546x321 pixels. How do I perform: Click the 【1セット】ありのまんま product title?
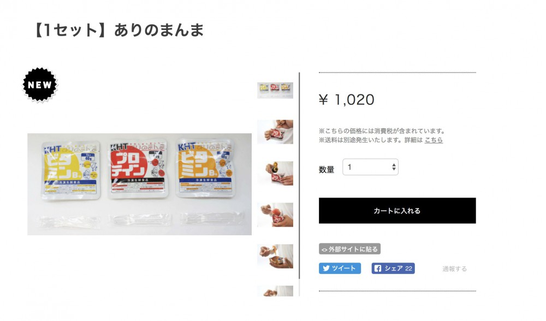pos(118,30)
